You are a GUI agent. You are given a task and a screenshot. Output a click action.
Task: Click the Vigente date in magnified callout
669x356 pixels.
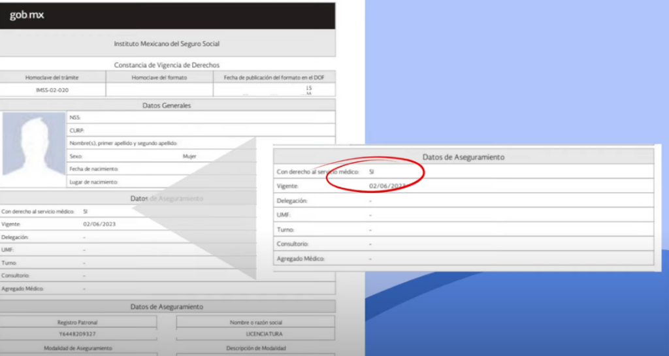pos(387,186)
